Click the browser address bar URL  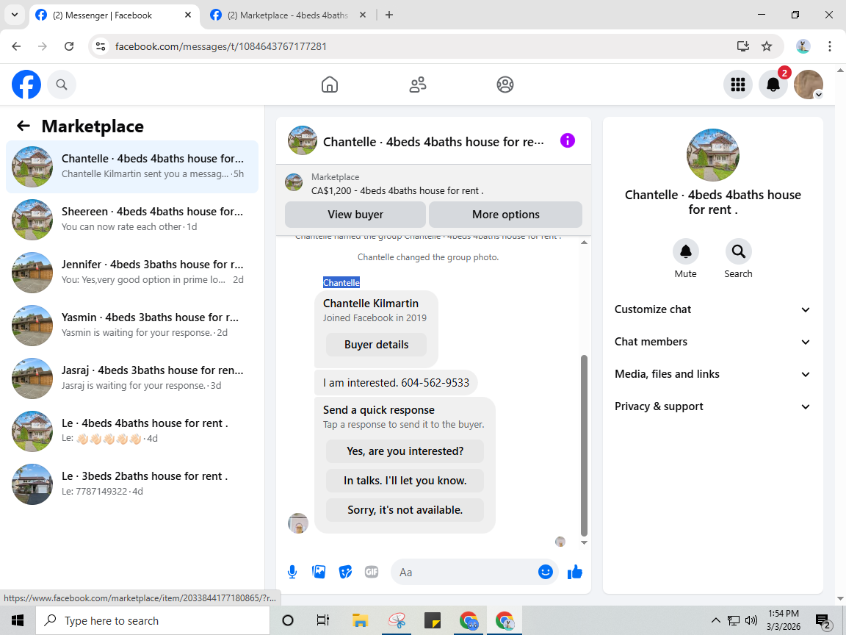tap(220, 46)
